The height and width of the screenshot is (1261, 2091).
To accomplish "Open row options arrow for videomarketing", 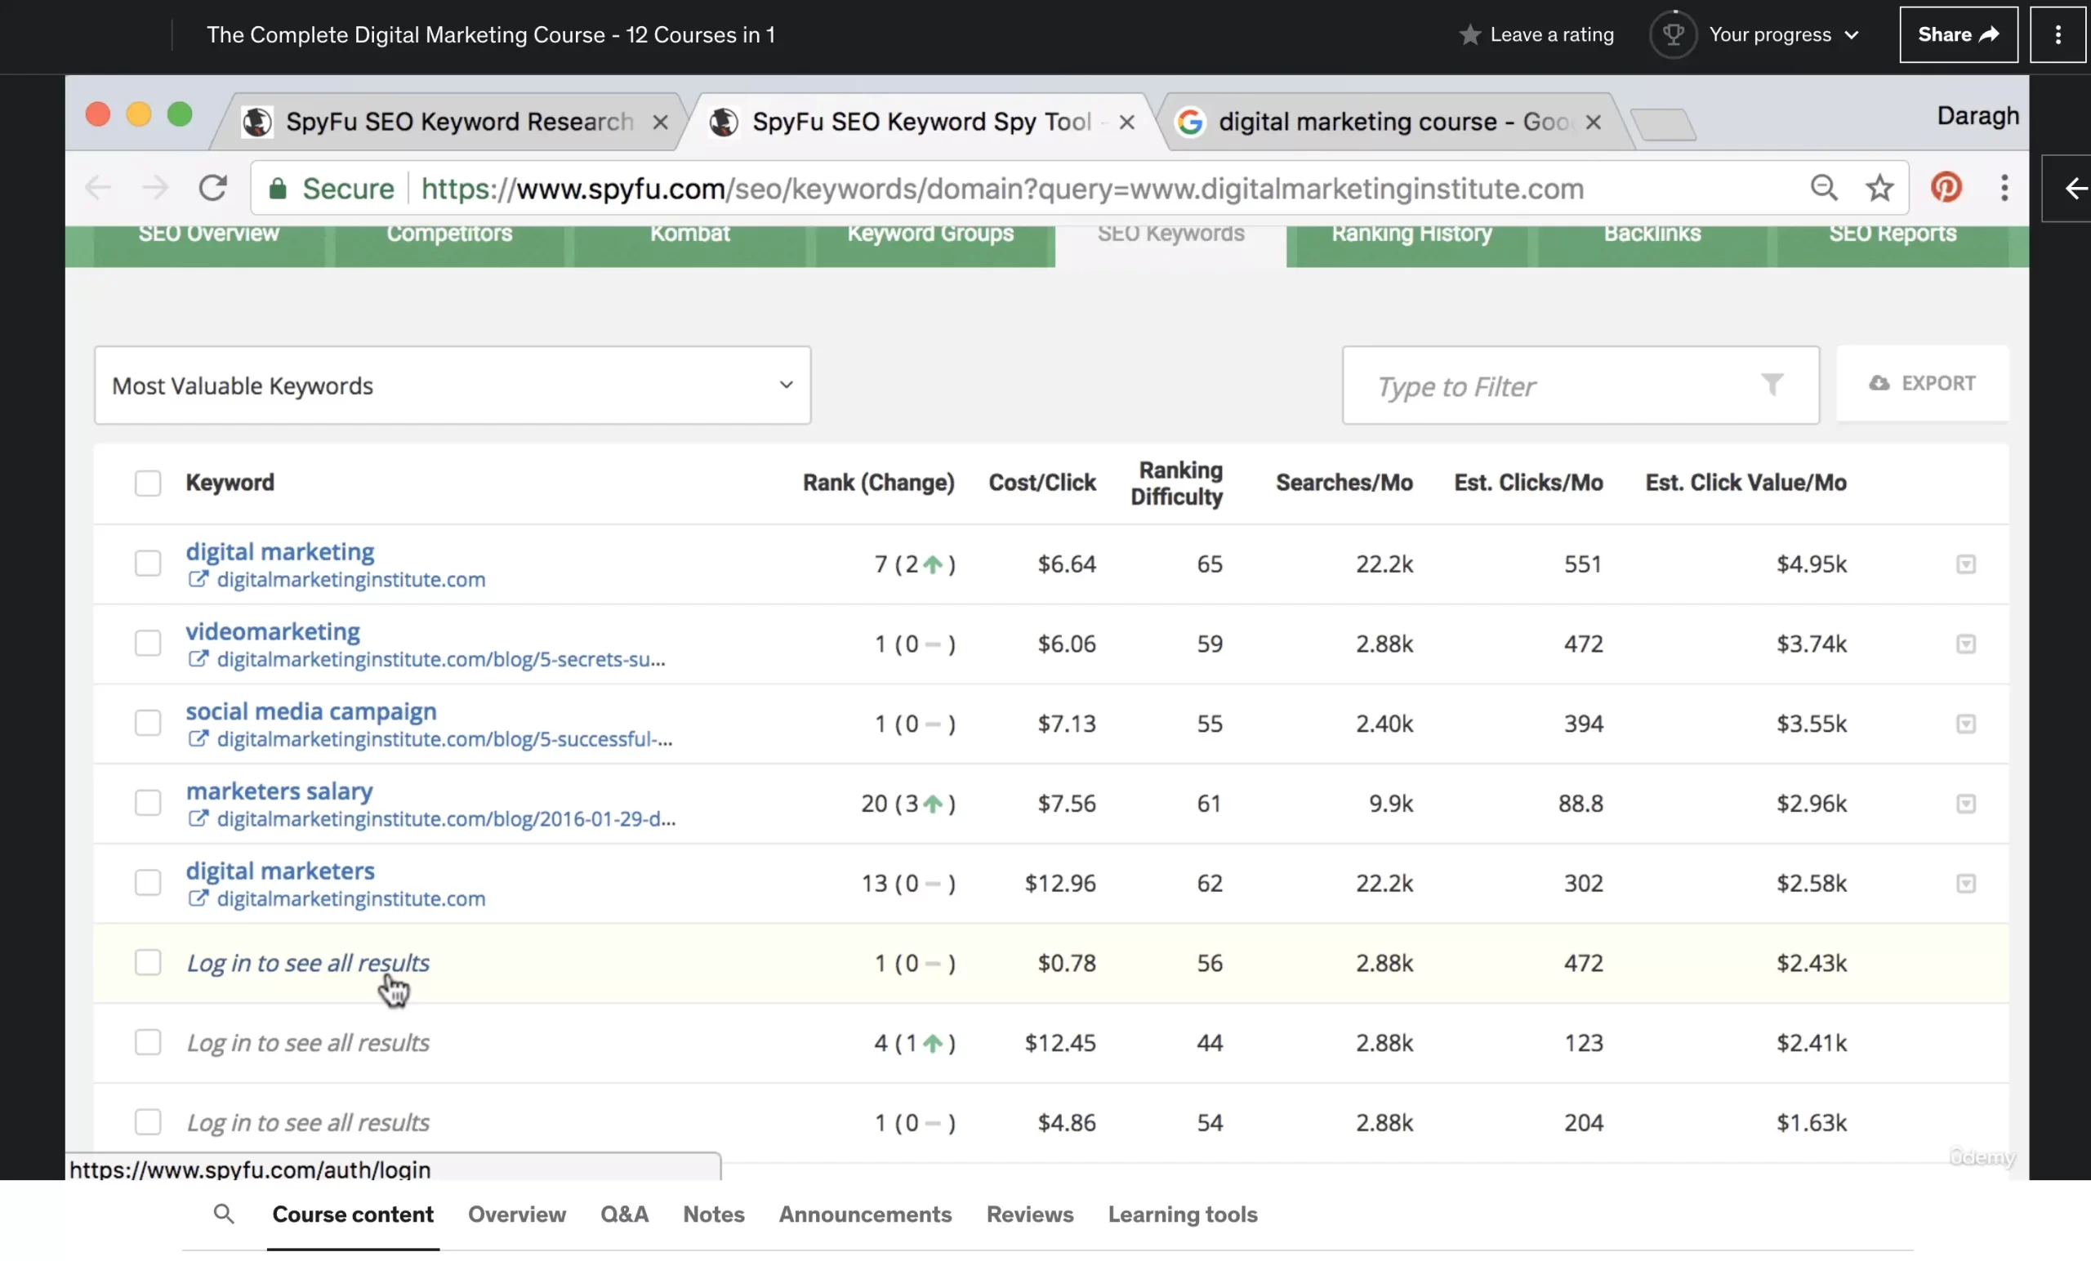I will [1965, 644].
